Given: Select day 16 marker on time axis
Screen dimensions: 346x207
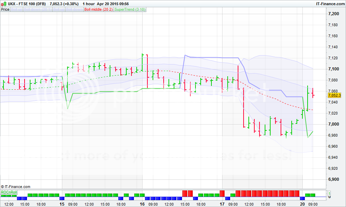Looking at the screenshot, I should click(x=142, y=204).
